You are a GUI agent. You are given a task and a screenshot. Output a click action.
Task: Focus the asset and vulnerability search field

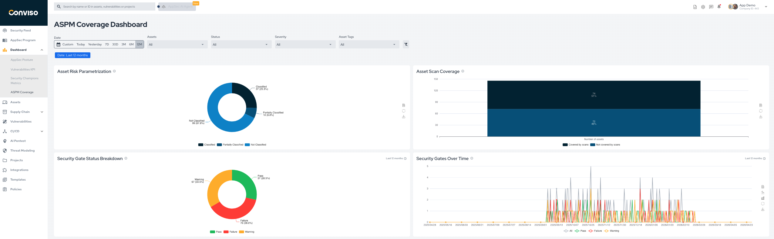click(x=105, y=7)
